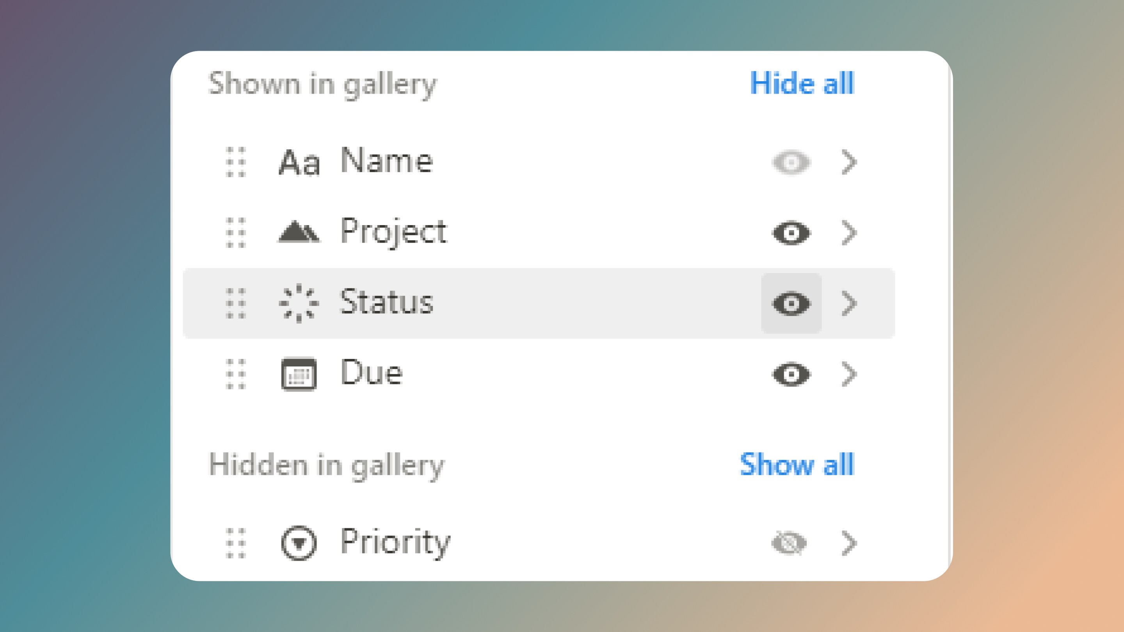Click the spinner status icon beside Status
The image size is (1124, 632).
pos(299,303)
